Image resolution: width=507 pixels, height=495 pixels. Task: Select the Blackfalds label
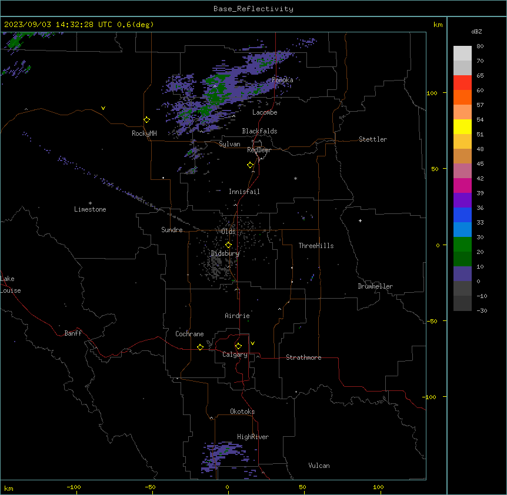259,131
